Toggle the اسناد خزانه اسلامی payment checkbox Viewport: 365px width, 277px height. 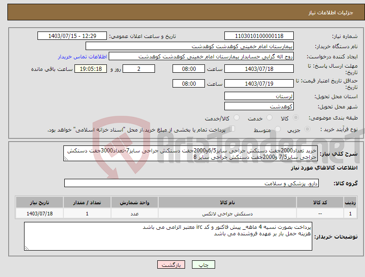click(x=232, y=129)
